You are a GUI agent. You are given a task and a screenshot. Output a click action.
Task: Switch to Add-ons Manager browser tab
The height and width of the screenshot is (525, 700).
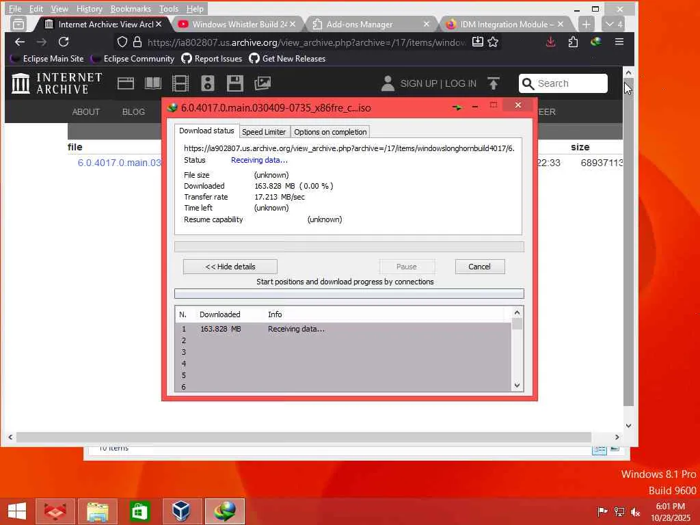pyautogui.click(x=371, y=24)
